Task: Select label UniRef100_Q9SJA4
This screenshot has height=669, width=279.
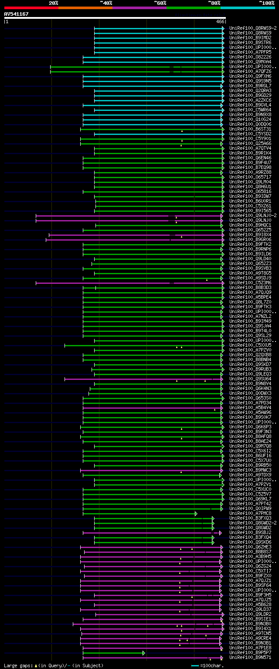Action: (250, 326)
